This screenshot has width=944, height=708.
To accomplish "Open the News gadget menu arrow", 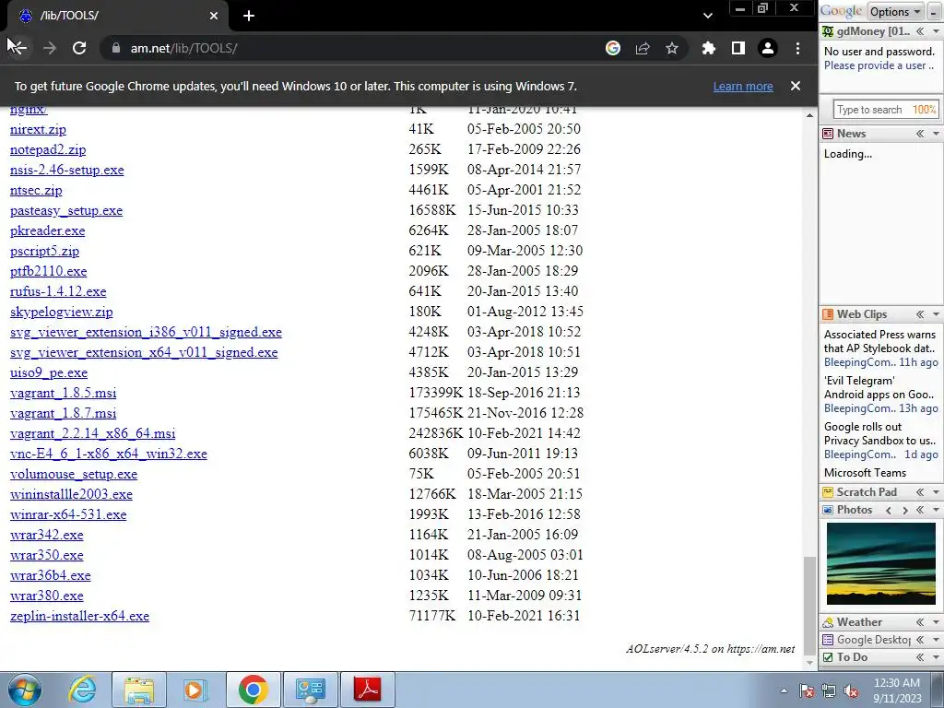I will tap(936, 134).
